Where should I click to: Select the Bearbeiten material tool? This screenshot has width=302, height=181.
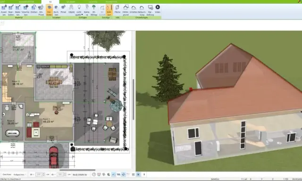pyautogui.click(x=11, y=10)
